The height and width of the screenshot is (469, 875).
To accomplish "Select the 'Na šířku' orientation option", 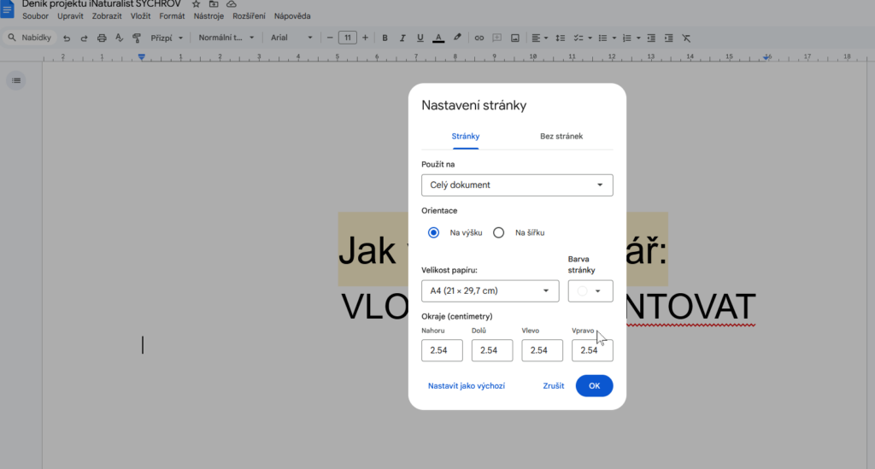I will tap(499, 232).
